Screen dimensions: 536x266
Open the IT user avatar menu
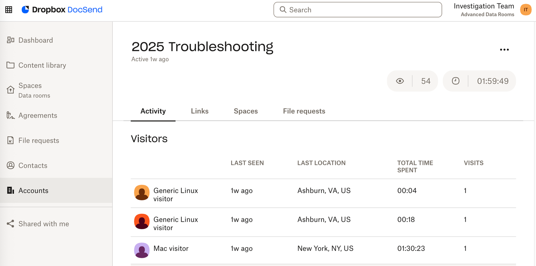tap(526, 10)
